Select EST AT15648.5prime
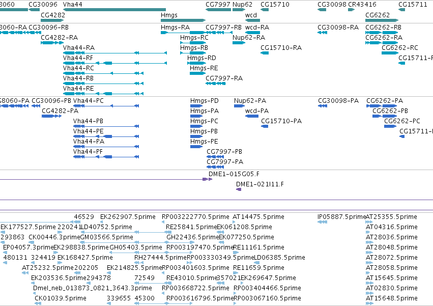433x306 pixels. point(392,298)
